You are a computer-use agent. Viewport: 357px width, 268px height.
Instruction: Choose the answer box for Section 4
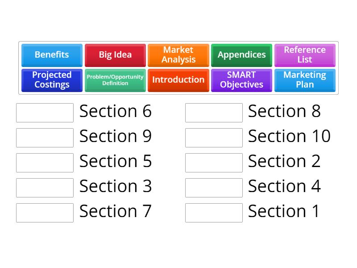(214, 188)
